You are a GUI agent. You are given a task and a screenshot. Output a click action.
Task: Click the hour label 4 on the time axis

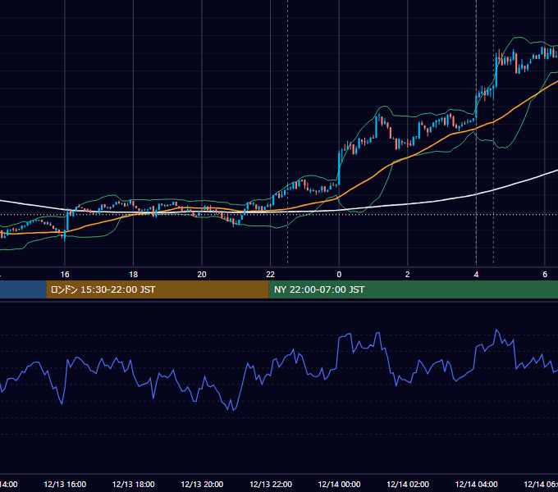[x=476, y=275]
